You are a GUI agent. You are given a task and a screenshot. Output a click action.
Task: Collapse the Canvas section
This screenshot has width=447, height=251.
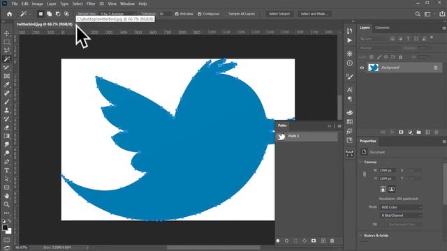pyautogui.click(x=360, y=162)
